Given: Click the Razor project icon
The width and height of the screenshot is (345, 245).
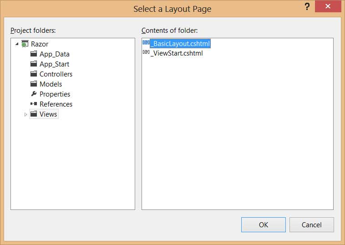Looking at the screenshot, I should (25, 44).
